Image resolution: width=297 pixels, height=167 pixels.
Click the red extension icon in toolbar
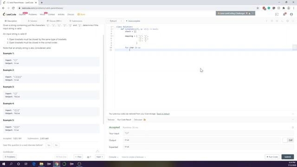click(264, 8)
